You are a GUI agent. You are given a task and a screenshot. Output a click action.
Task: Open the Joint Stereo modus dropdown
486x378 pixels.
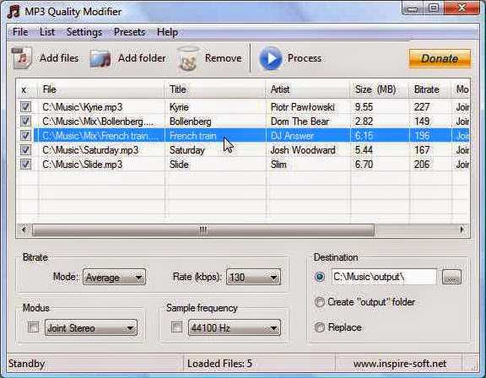[91, 328]
